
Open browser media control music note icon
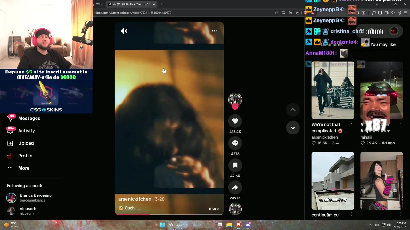tap(374, 13)
